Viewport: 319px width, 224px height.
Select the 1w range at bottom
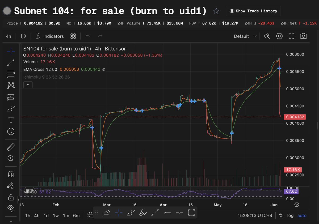[x=56, y=215]
